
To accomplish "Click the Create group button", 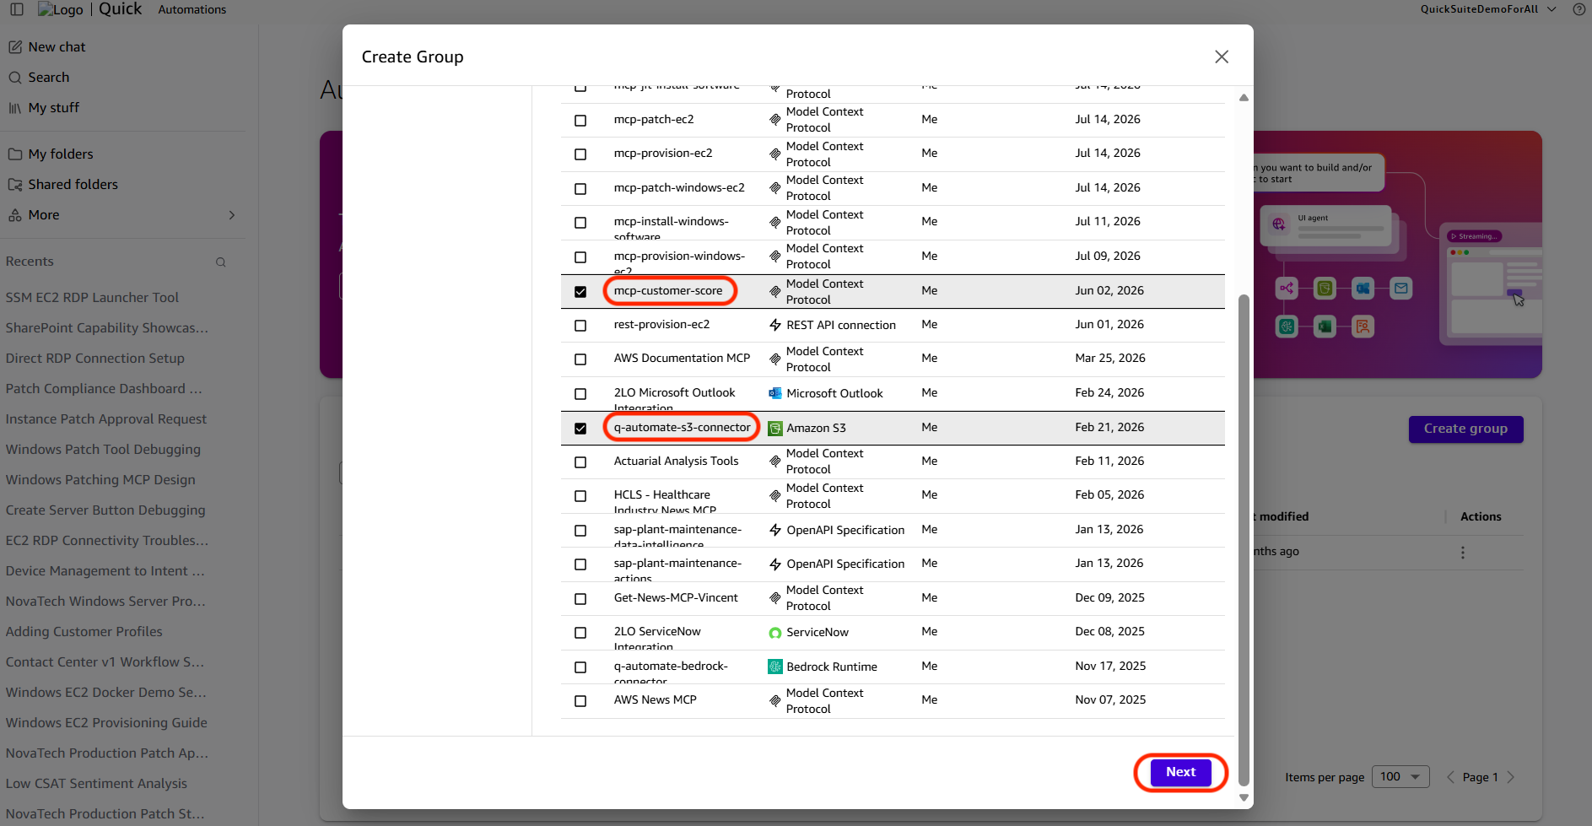I will click(x=1466, y=429).
